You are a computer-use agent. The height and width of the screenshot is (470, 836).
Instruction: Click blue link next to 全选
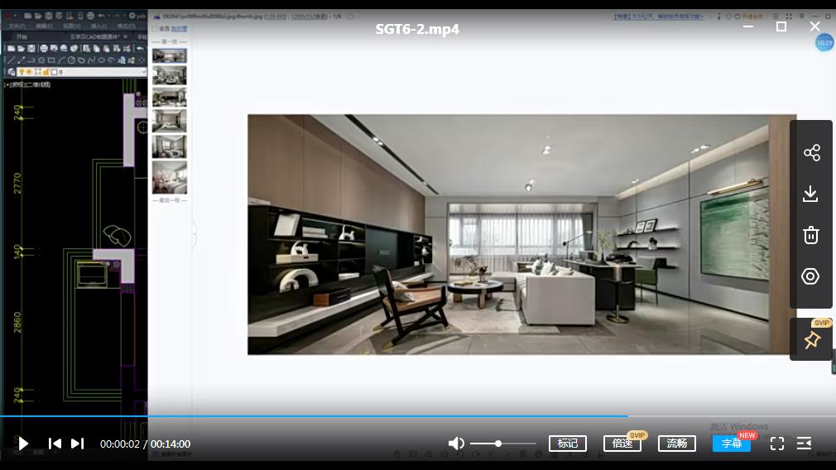click(179, 29)
